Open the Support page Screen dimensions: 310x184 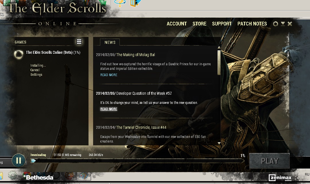click(222, 24)
